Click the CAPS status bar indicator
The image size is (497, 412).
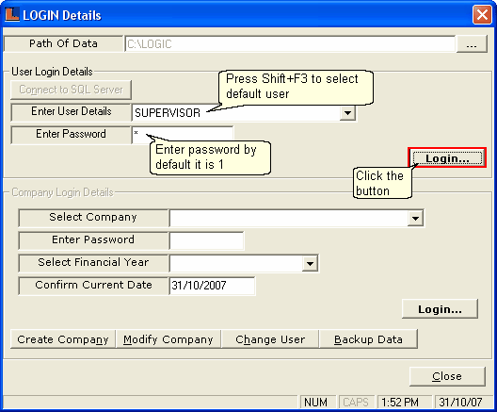point(356,403)
